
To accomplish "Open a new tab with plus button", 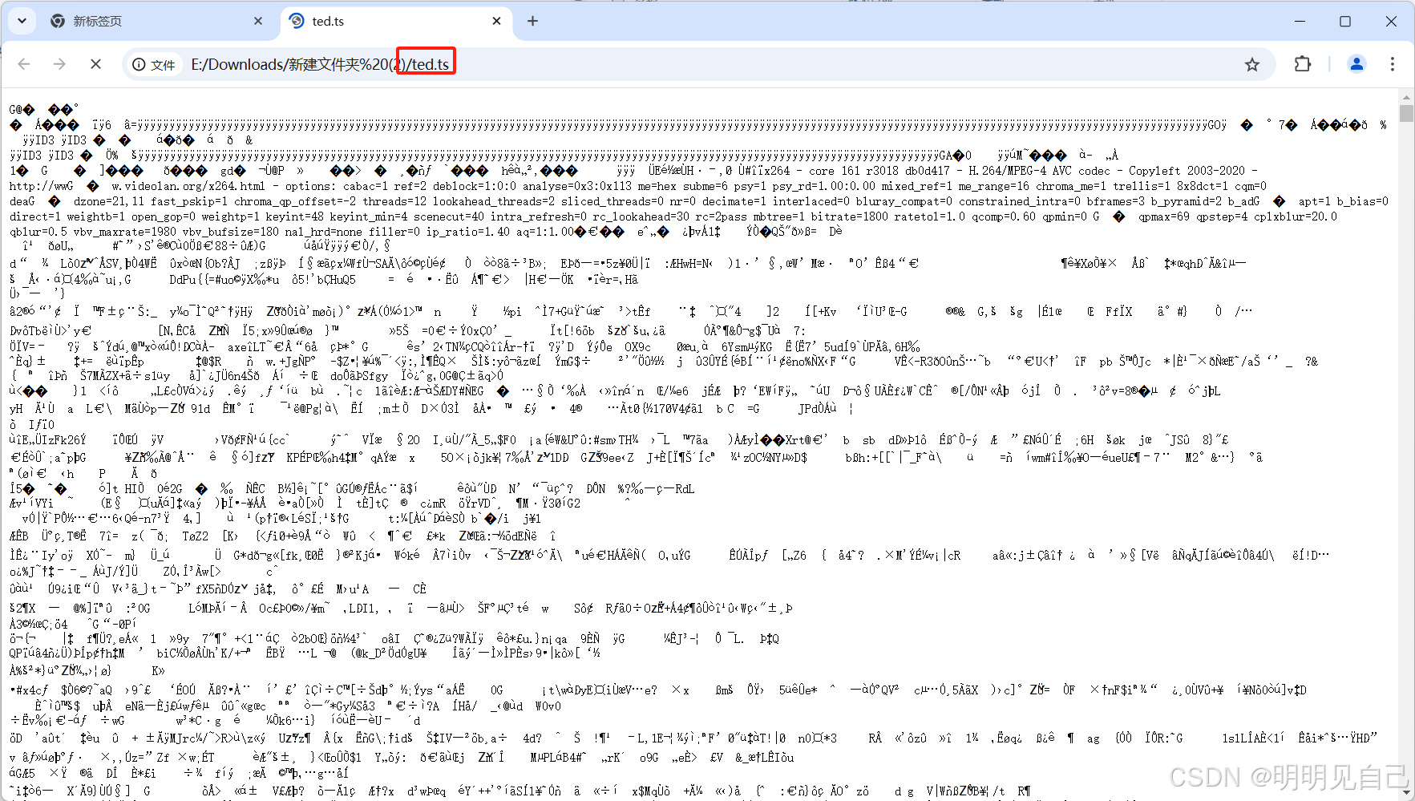I will [x=532, y=21].
